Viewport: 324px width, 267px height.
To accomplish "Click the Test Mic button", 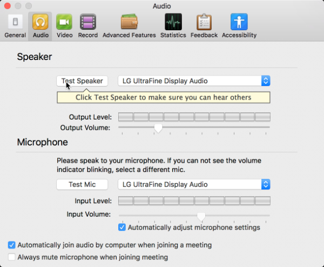I will coord(82,184).
